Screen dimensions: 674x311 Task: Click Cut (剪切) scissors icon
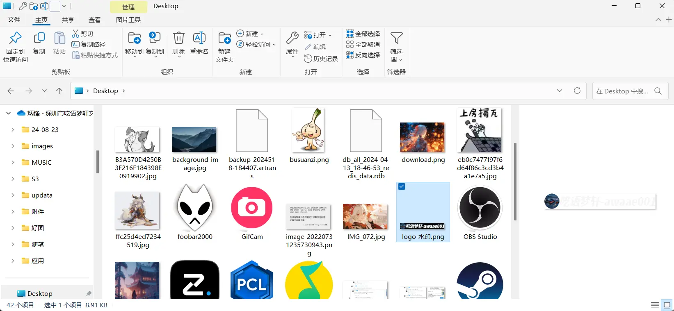coord(75,34)
